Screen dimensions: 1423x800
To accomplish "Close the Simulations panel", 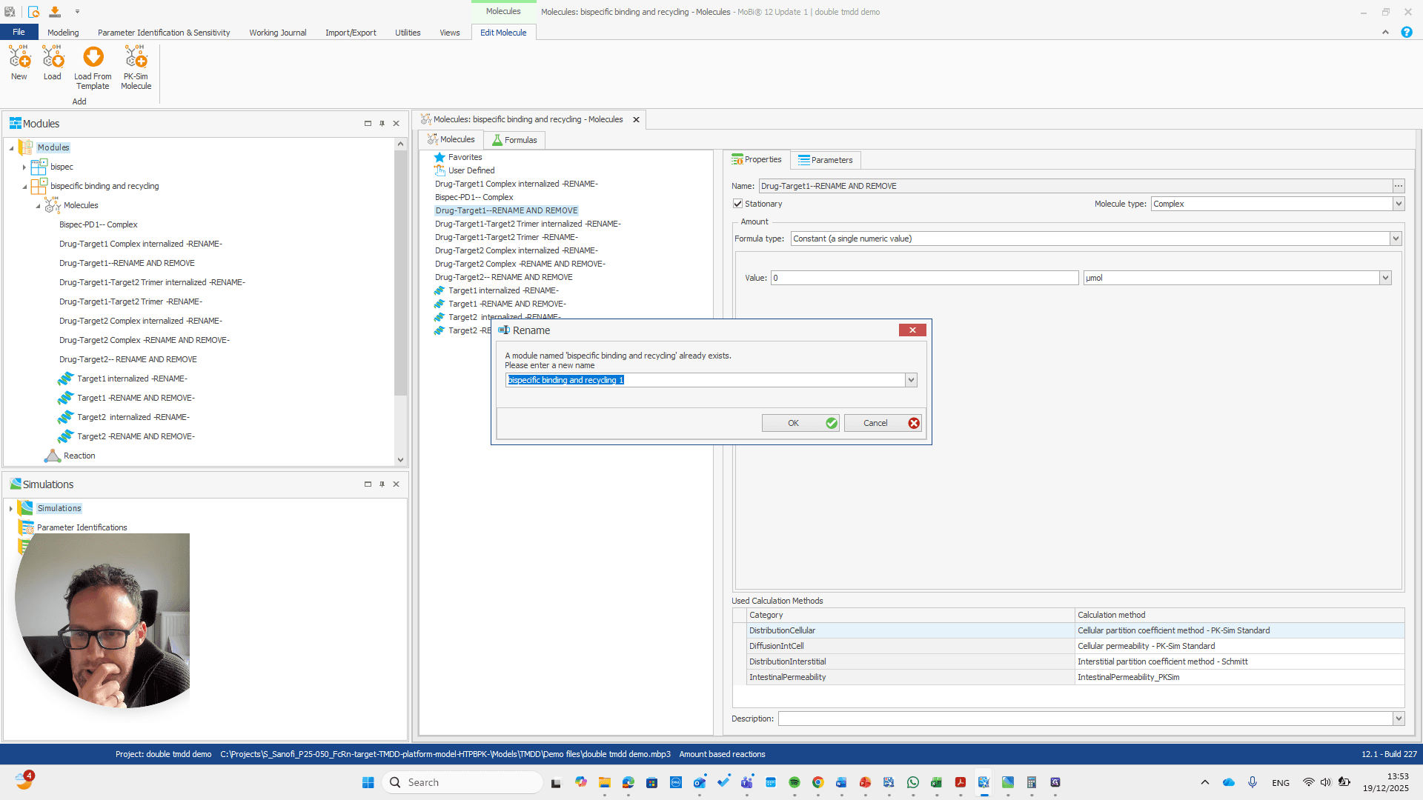I will (396, 484).
